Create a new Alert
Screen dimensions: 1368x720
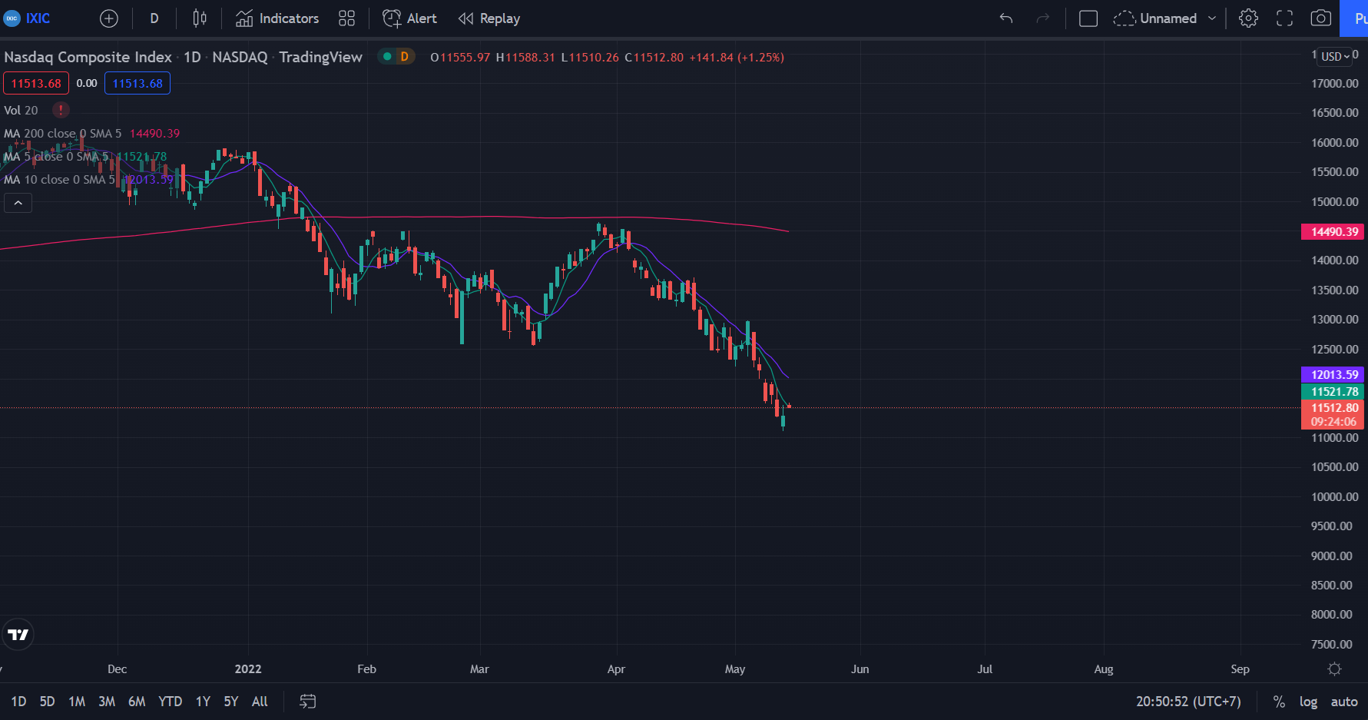(410, 18)
